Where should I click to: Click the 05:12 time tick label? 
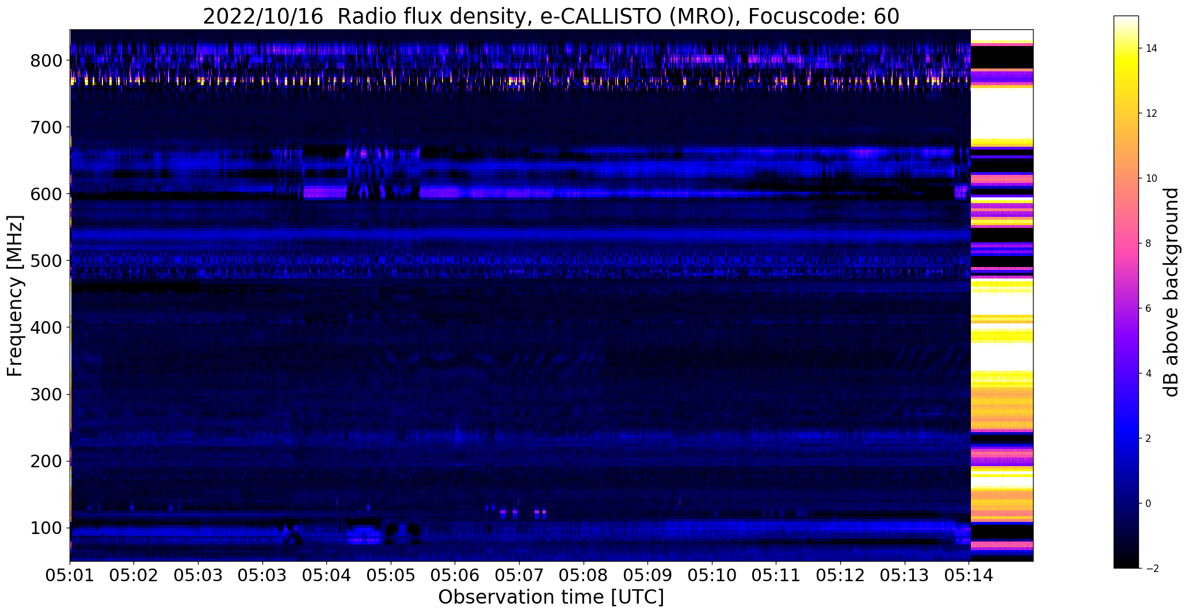pos(840,575)
